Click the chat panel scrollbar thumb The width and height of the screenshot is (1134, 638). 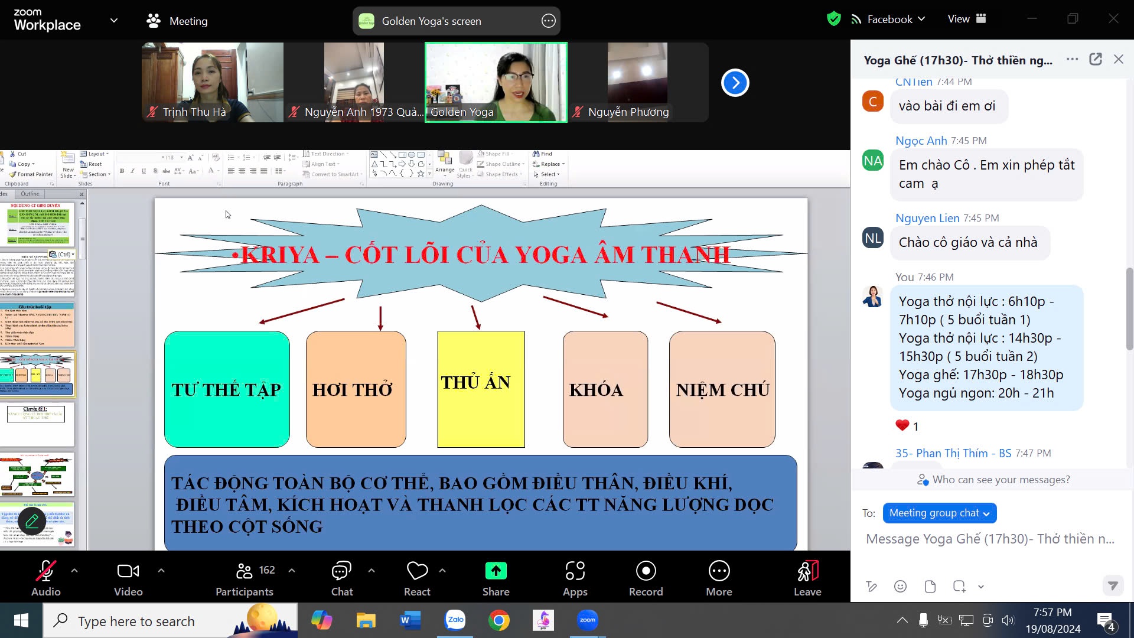click(x=1129, y=308)
